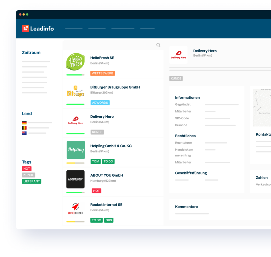Filter by the German flag

(24, 123)
